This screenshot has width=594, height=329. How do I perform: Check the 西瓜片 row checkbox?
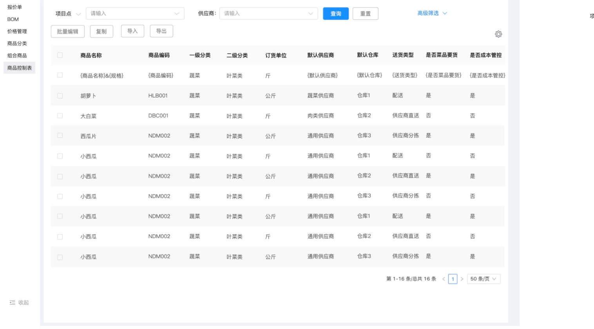[60, 136]
